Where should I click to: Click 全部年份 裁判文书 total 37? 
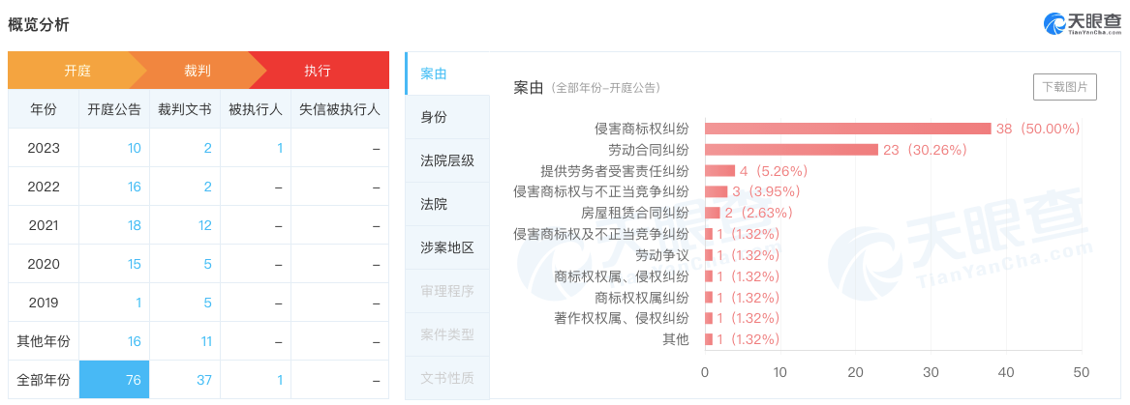[x=203, y=380]
